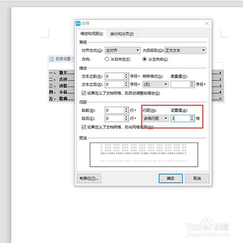Viewport: 243px width, 243px height.
Task: Select 从左向右 direction radio button
Action: [x=144, y=59]
